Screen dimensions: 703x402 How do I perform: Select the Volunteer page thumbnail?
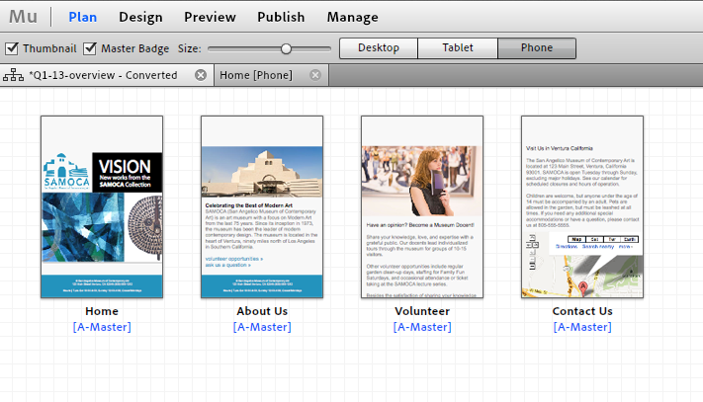click(x=422, y=206)
